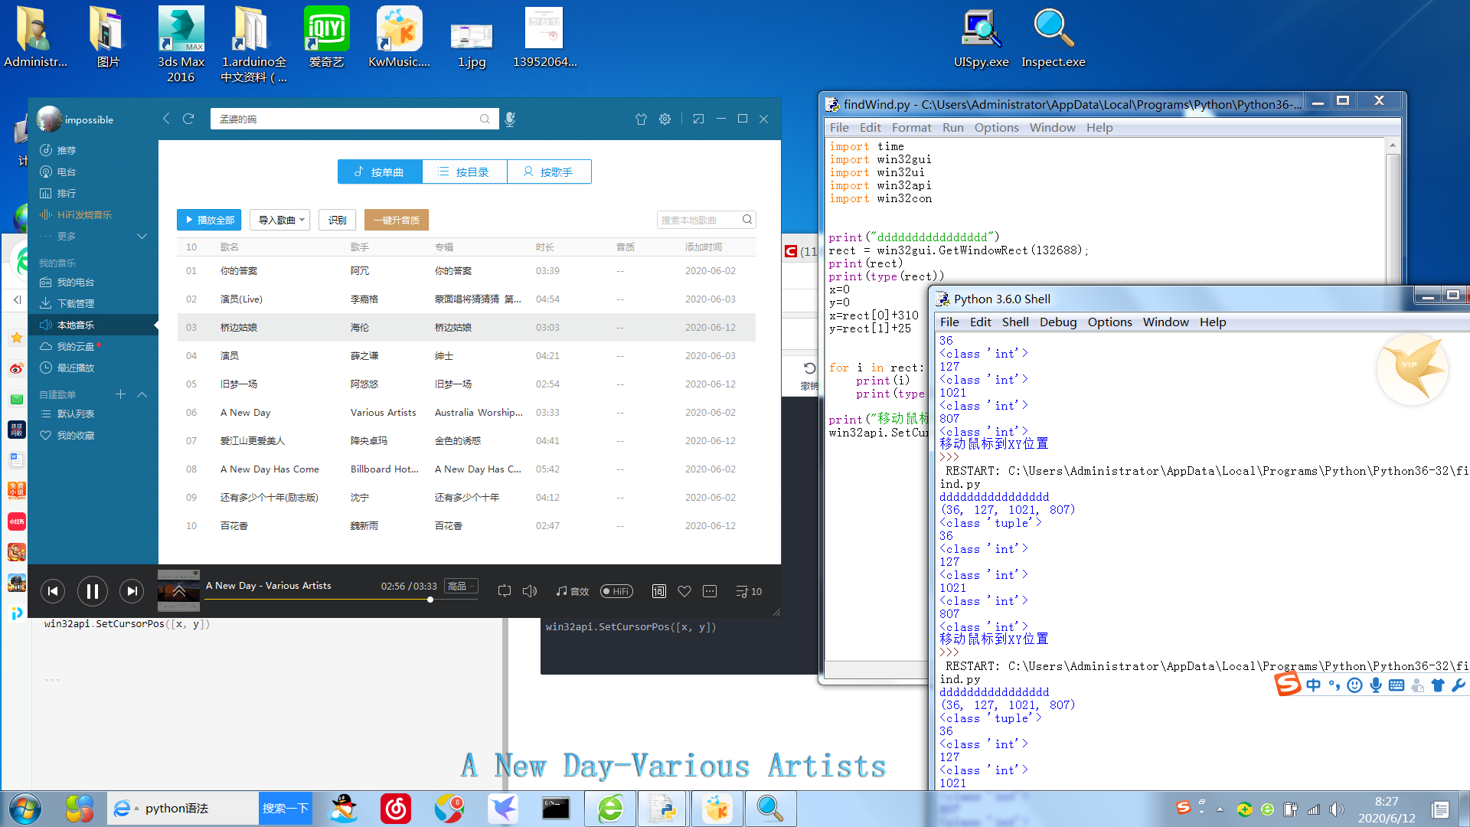Click the volume speaker icon
The height and width of the screenshot is (827, 1470).
click(x=530, y=591)
